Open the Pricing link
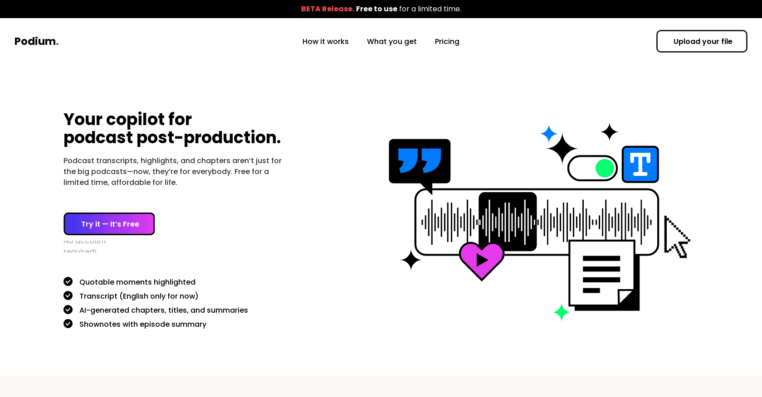This screenshot has width=762, height=397. (447, 41)
